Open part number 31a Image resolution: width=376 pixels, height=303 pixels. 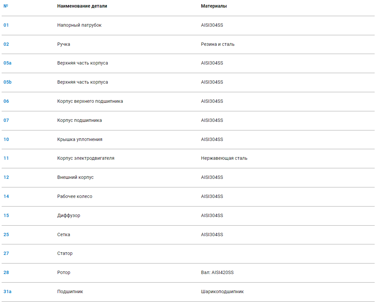(x=8, y=291)
